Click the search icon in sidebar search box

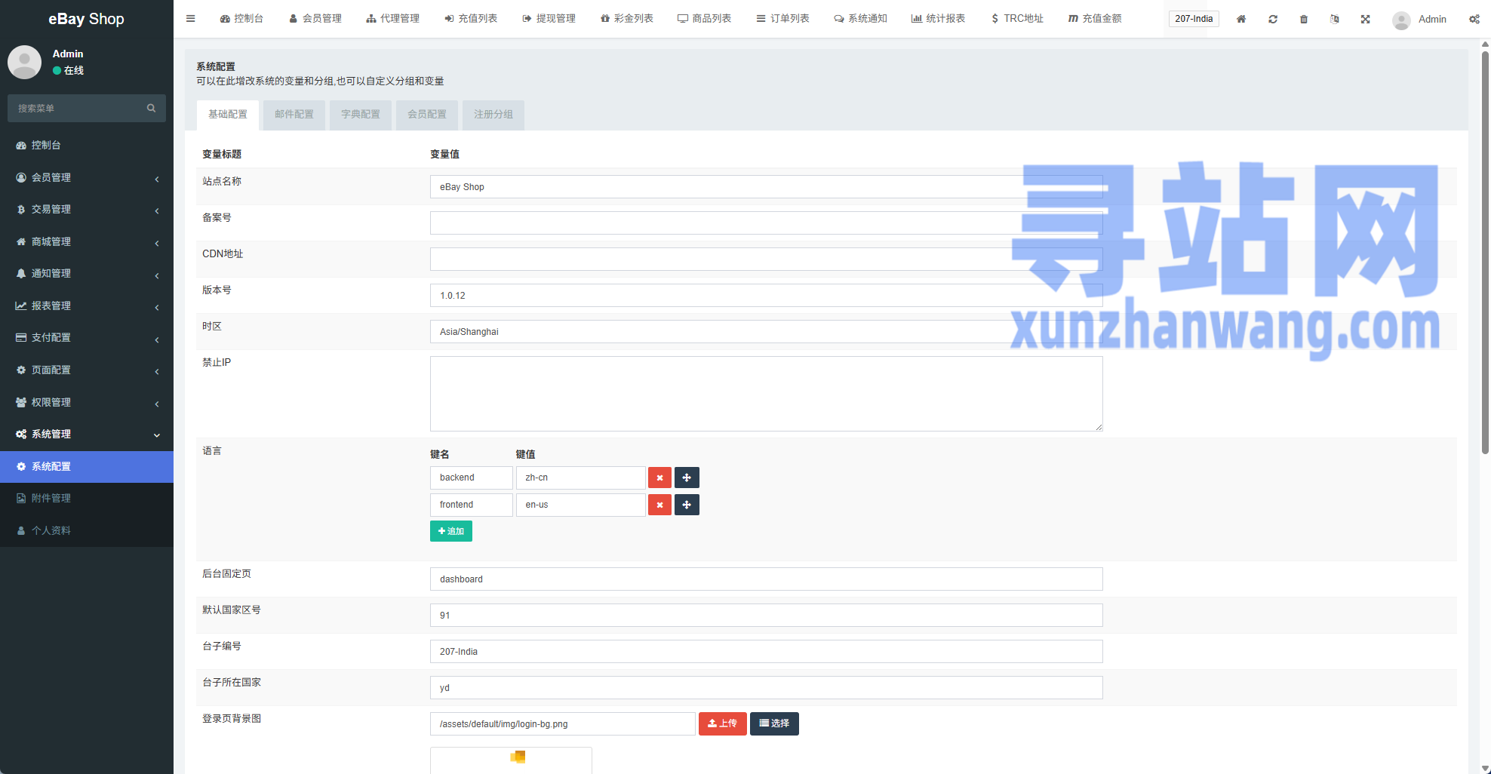151,109
